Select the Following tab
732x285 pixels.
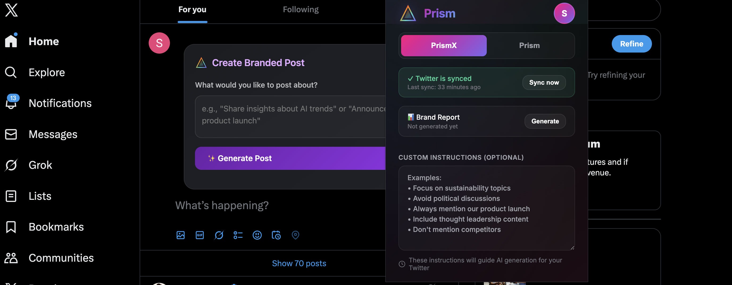tap(301, 10)
